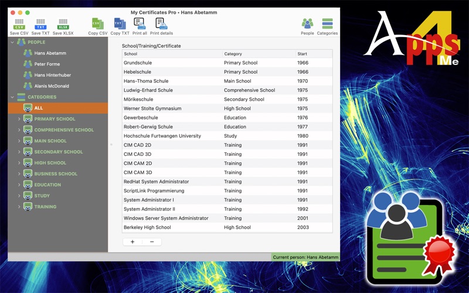Sort by the Category column header

[259, 54]
